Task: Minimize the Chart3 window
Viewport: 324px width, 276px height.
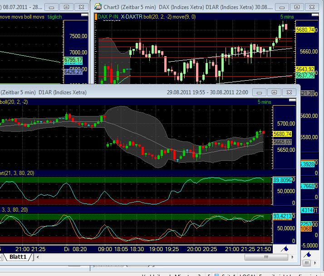Action: (282, 7)
